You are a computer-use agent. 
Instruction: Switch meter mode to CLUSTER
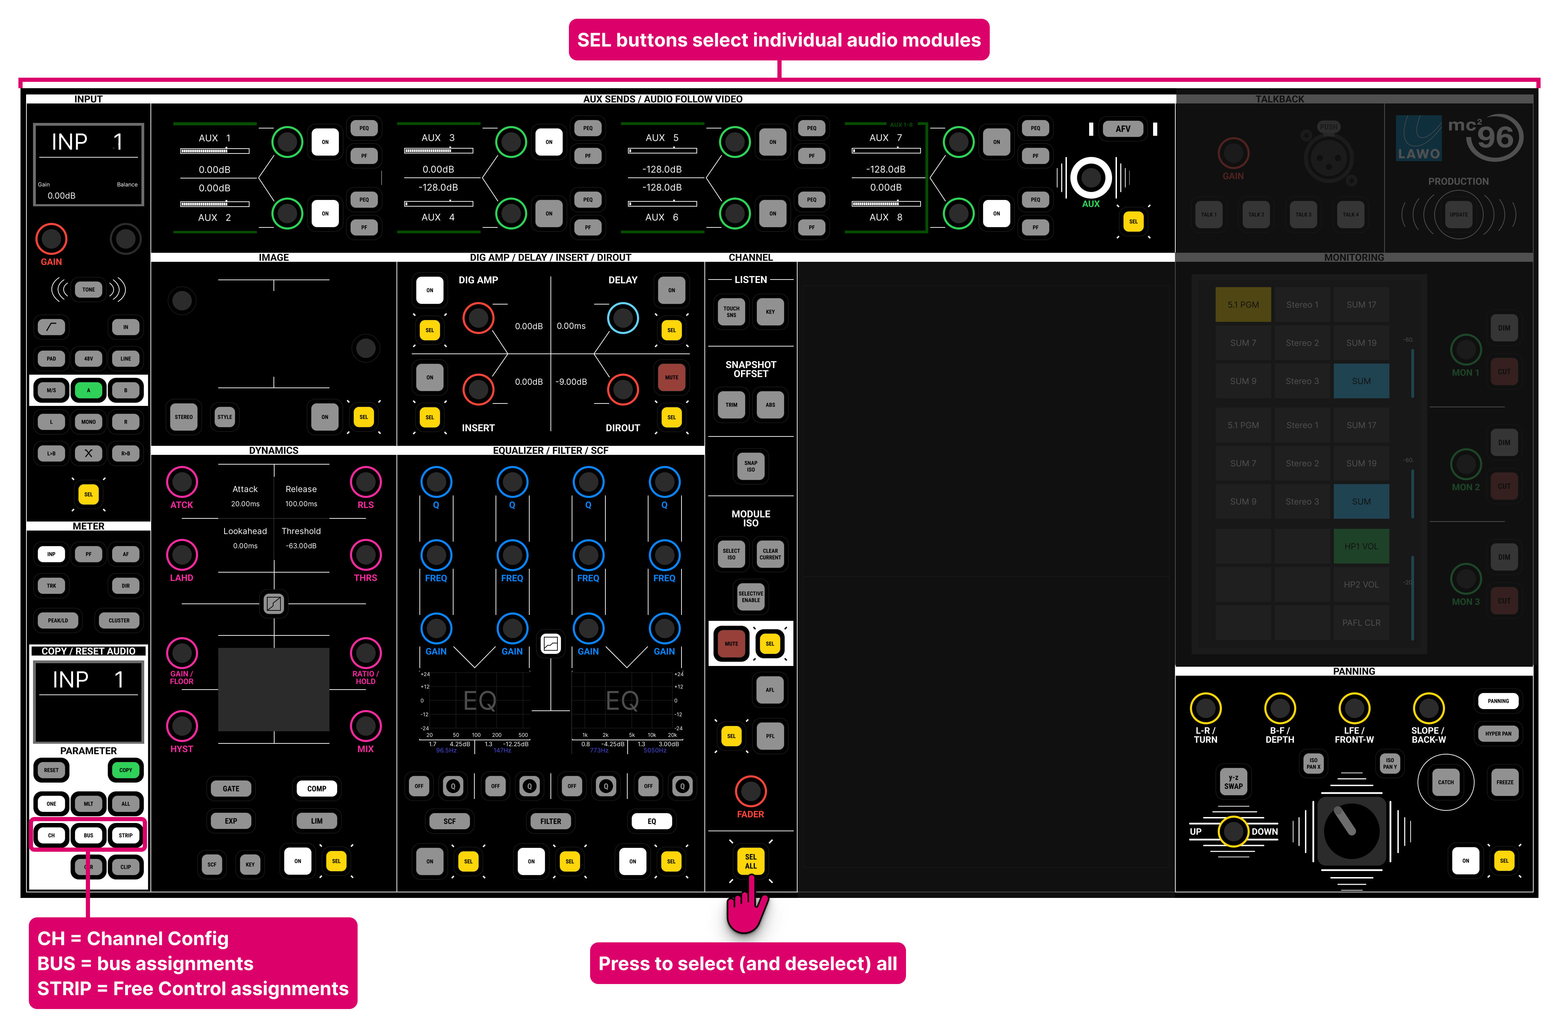click(119, 620)
